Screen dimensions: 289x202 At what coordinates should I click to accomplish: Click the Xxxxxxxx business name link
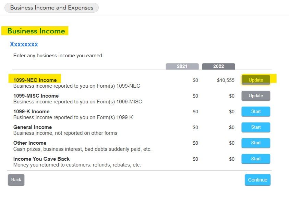tap(24, 44)
